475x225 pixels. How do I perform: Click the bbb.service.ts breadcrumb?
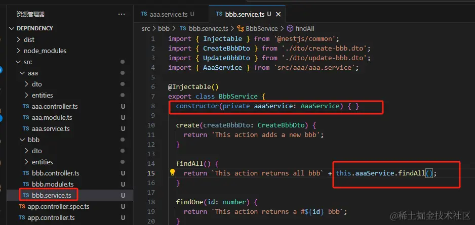209,29
